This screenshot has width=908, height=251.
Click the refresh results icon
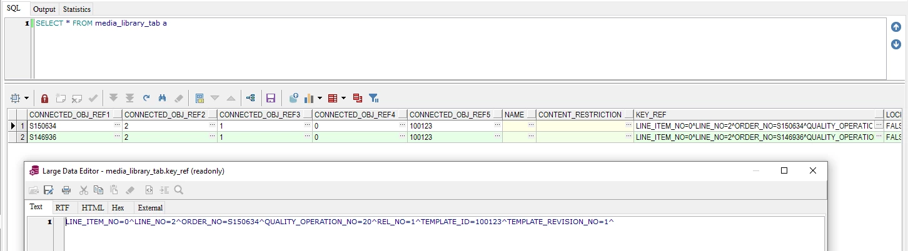(146, 99)
